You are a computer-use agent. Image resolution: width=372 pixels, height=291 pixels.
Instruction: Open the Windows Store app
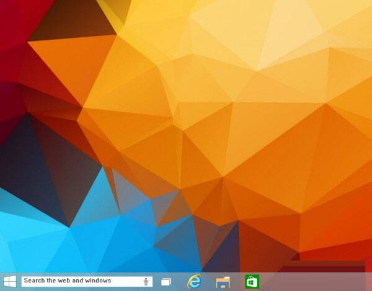click(x=252, y=282)
